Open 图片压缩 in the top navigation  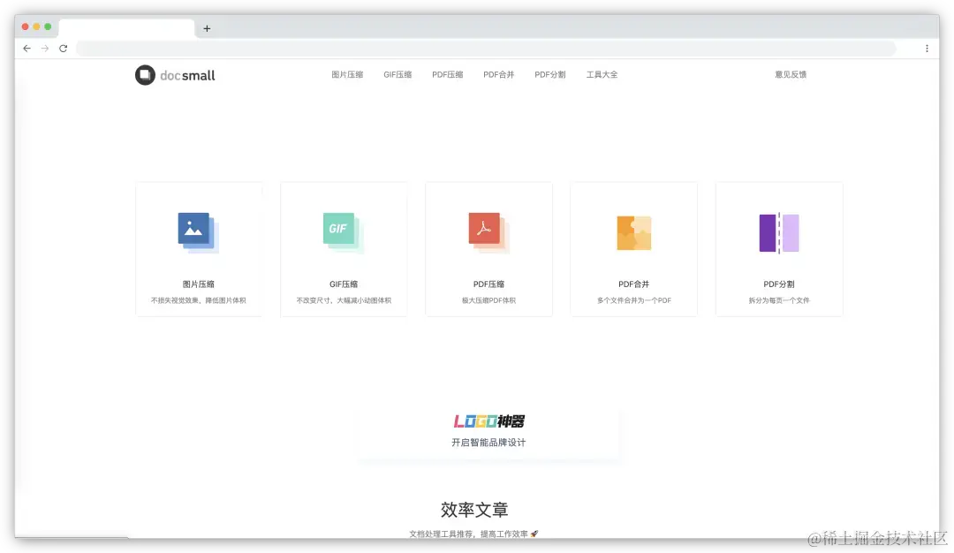(347, 74)
